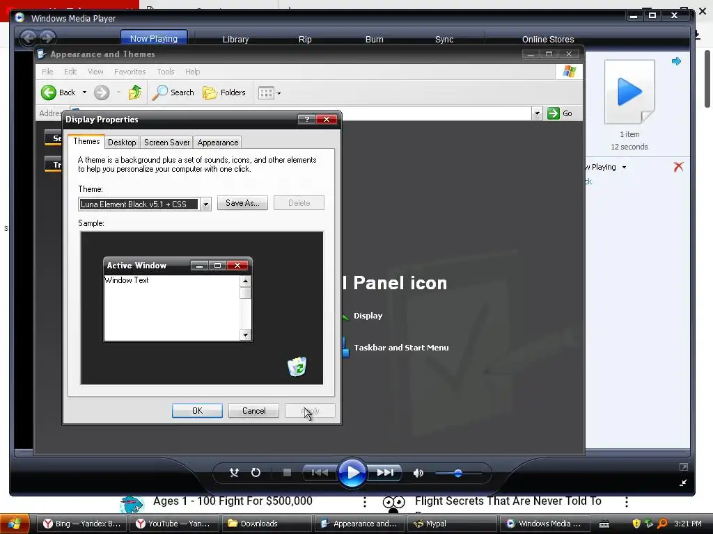713x534 pixels.
Task: Click Search in the Explorer toolbar
Action: click(x=173, y=92)
